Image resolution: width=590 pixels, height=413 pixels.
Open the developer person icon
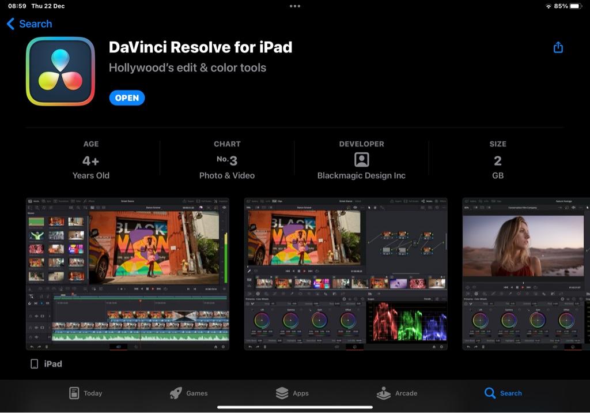(x=362, y=160)
